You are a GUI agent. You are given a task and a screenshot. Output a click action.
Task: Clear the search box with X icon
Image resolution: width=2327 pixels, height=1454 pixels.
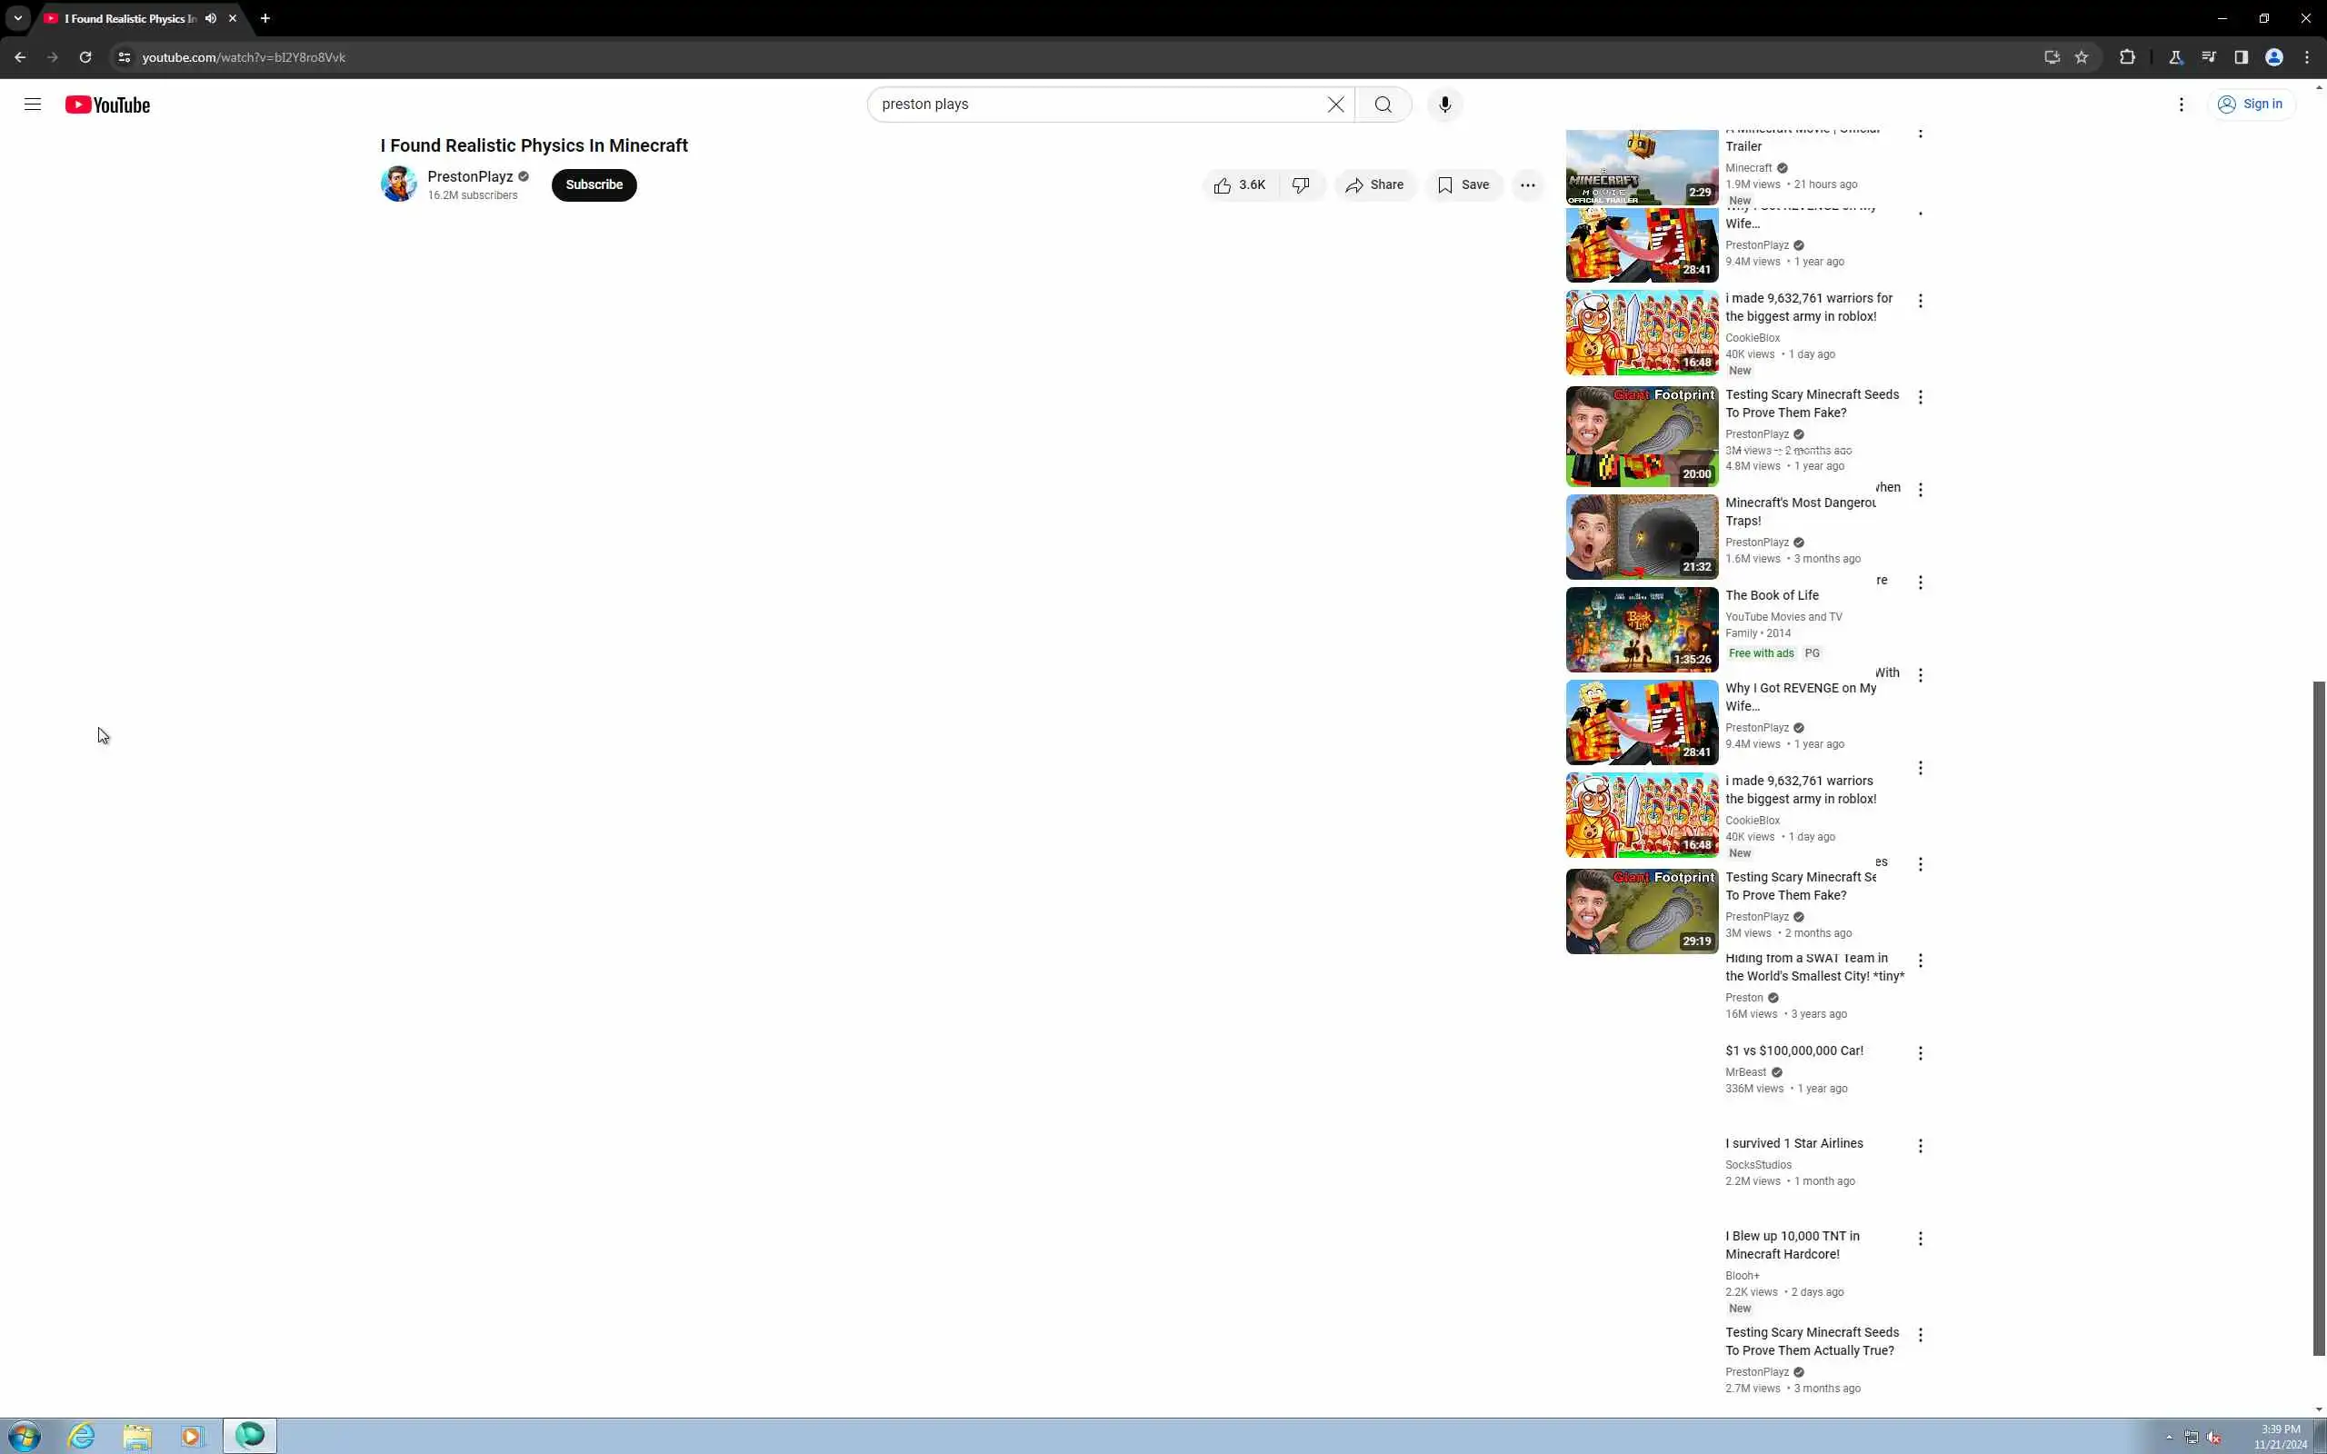pos(1335,104)
